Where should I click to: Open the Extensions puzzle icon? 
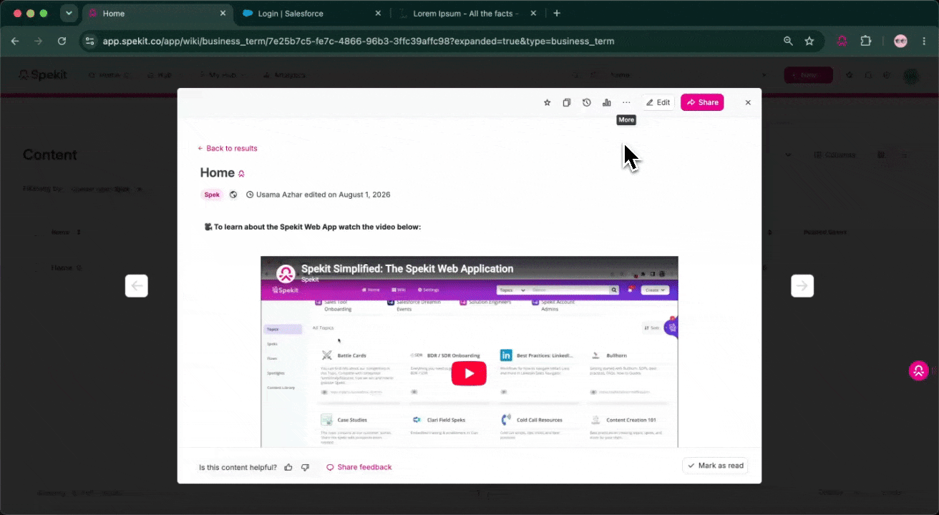coord(865,41)
